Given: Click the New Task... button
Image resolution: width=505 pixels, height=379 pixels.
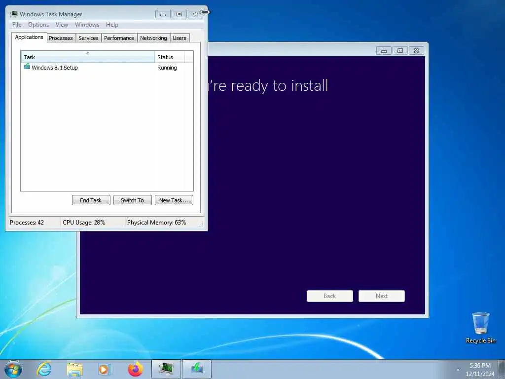Looking at the screenshot, I should click(x=174, y=200).
